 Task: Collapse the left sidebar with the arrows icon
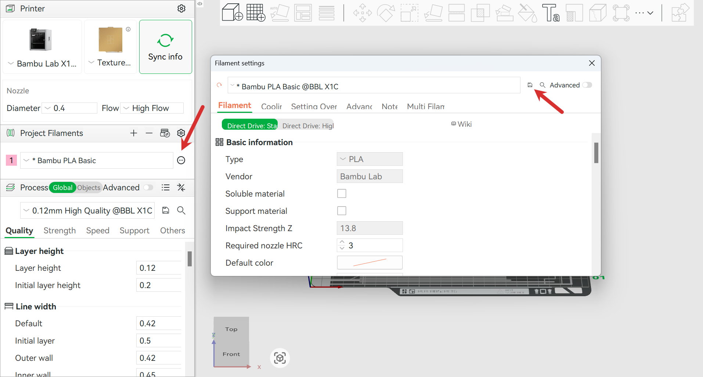[200, 4]
